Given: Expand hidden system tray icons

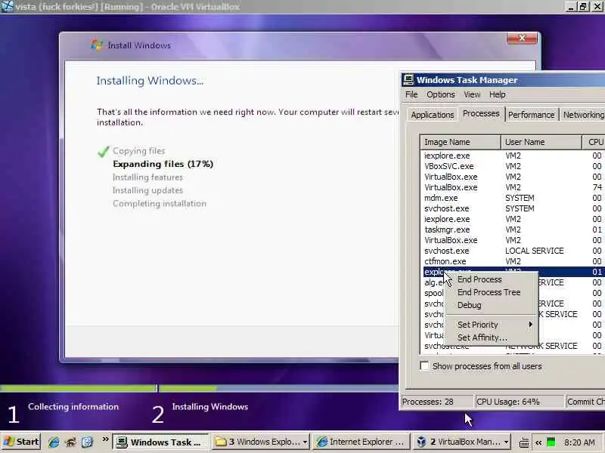Looking at the screenshot, I should pyautogui.click(x=538, y=442).
